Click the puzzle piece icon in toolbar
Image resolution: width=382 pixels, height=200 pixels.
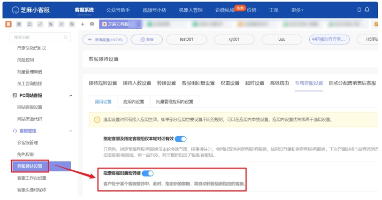tap(51, 24)
